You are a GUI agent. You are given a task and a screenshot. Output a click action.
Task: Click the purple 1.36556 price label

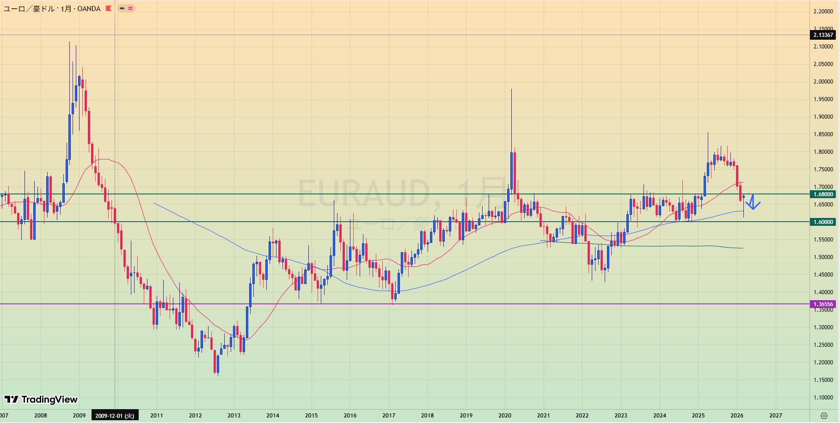[823, 304]
